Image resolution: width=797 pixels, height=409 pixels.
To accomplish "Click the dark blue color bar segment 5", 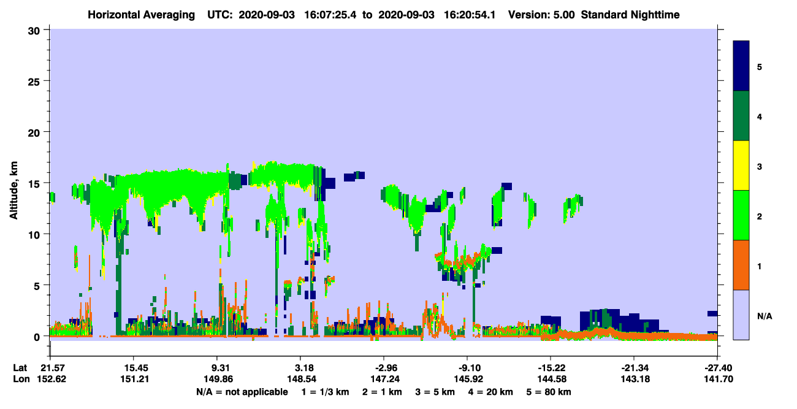I will point(741,66).
